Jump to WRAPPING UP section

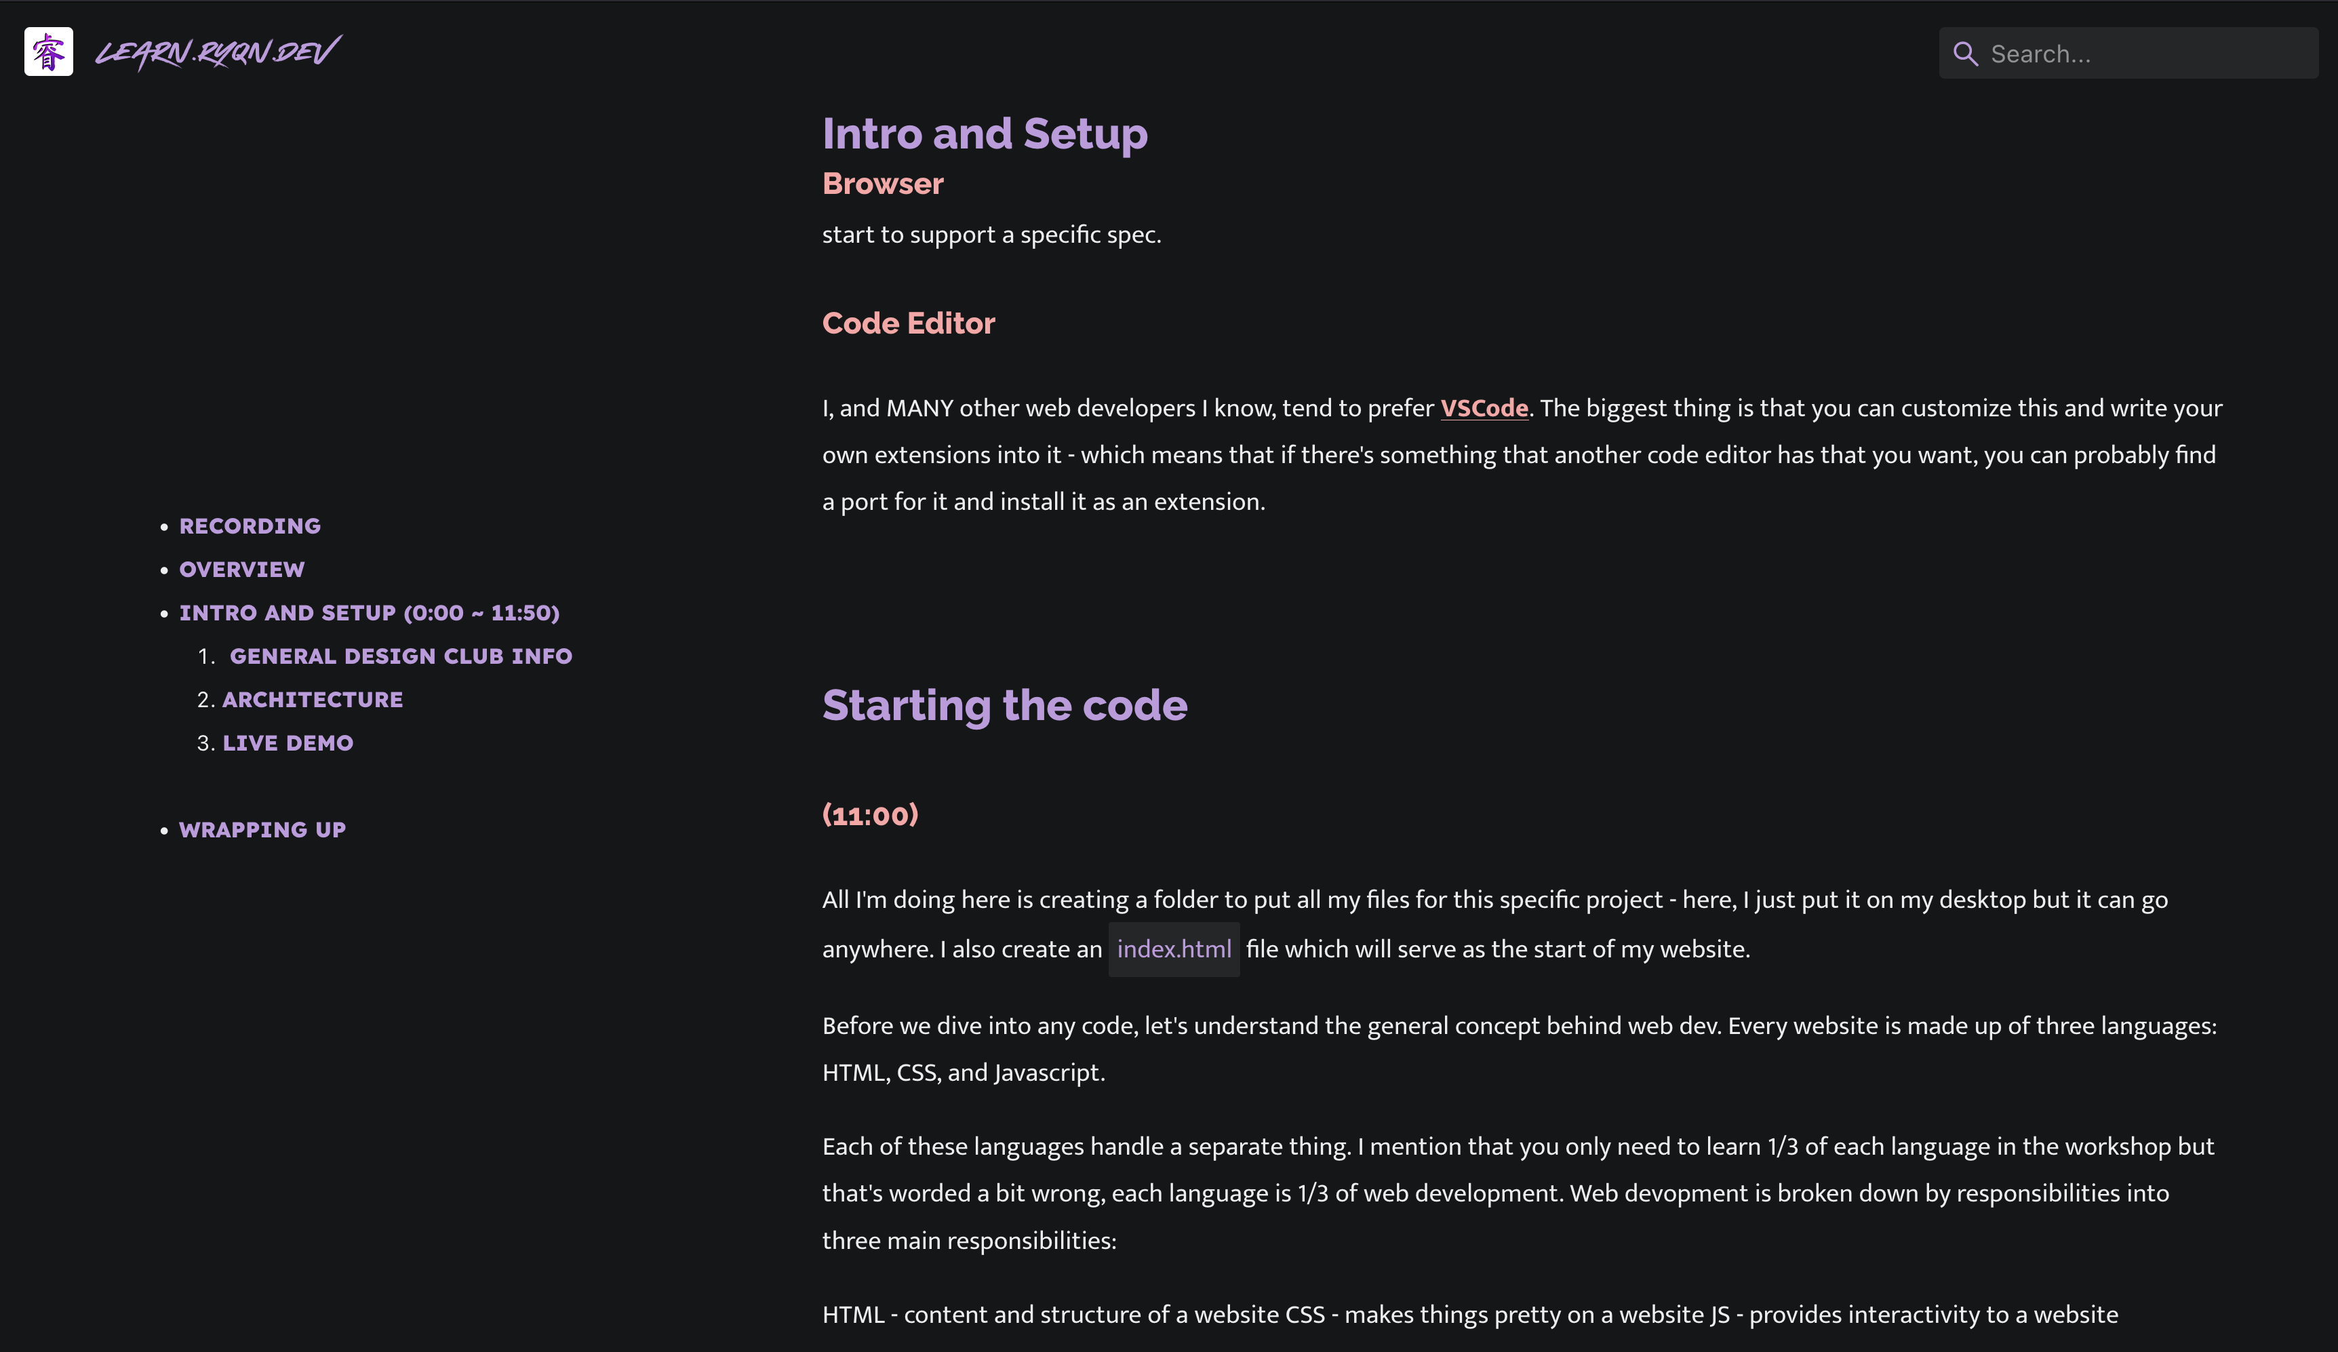point(262,829)
